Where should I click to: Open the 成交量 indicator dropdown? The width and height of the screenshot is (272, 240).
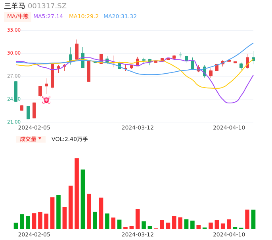pos(31,139)
